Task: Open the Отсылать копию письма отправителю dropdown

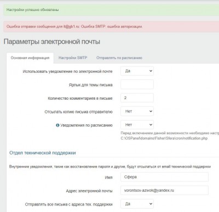Action: [x=137, y=111]
